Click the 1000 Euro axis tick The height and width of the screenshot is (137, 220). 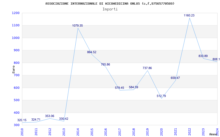tap(16, 38)
